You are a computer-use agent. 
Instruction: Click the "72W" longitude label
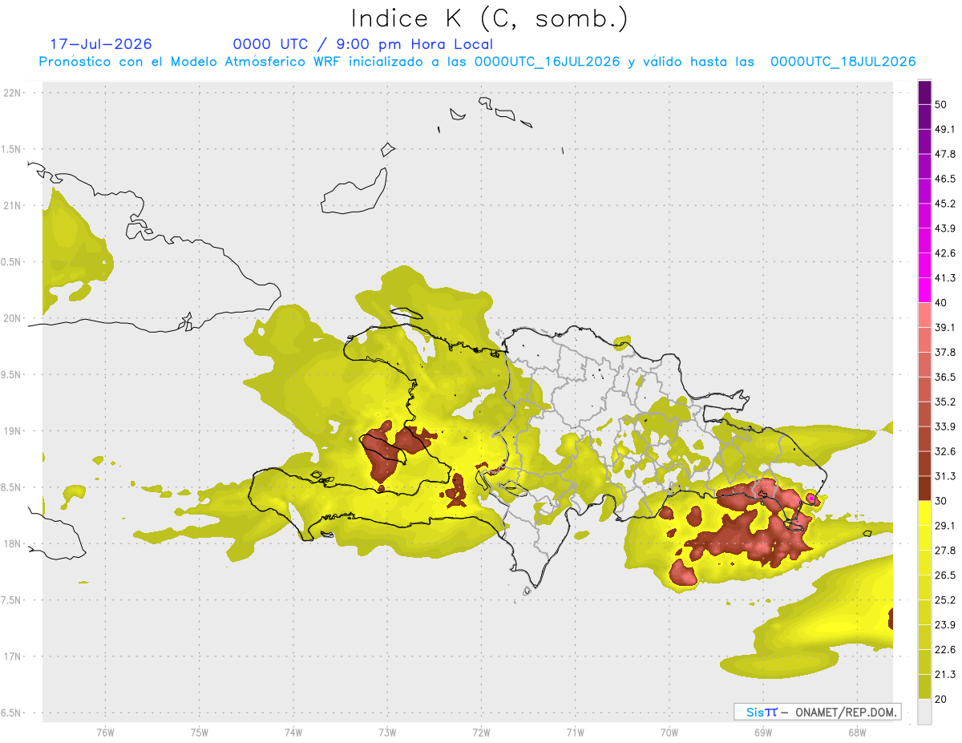(x=481, y=732)
